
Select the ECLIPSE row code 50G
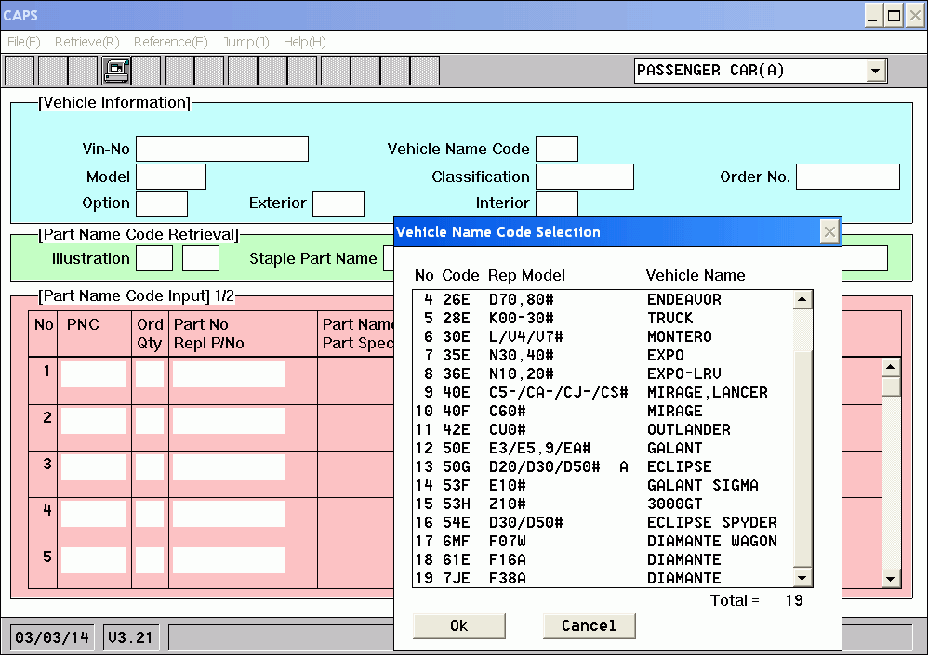pyautogui.click(x=603, y=467)
